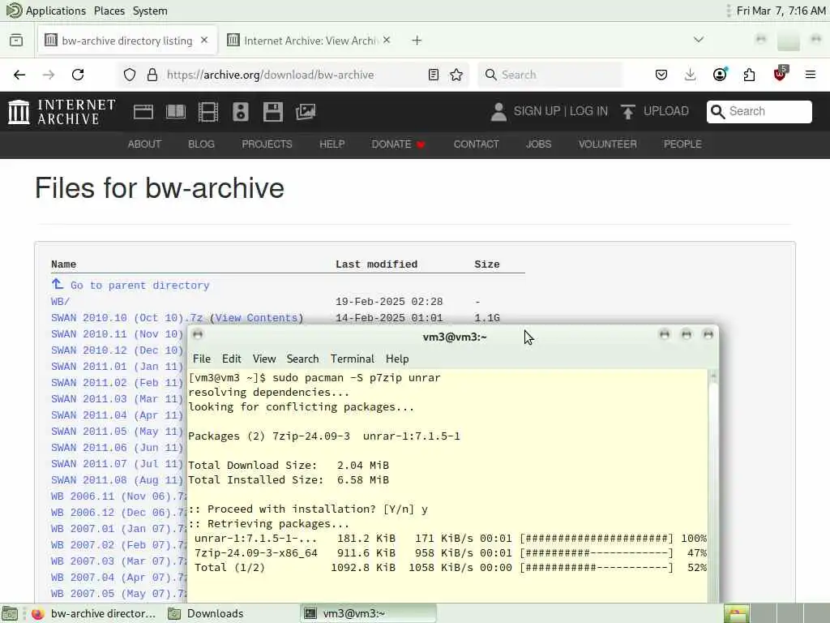Open CONTACT navigation item
830x623 pixels.
pos(476,144)
